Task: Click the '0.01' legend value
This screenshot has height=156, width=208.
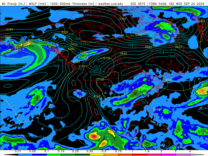Action: click(18, 151)
